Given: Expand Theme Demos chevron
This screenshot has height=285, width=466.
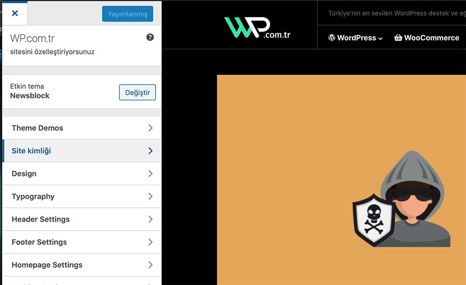Looking at the screenshot, I should (151, 128).
